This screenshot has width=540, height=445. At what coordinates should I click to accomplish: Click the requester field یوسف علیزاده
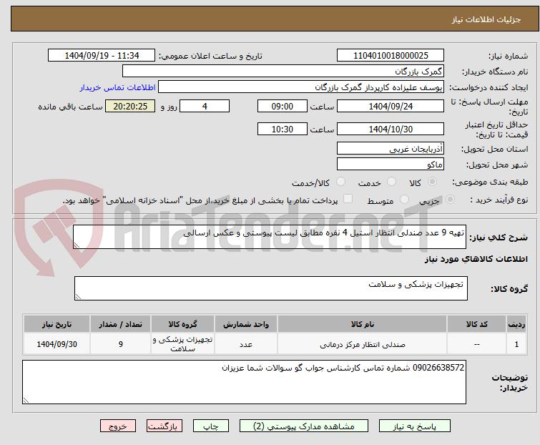(x=301, y=87)
